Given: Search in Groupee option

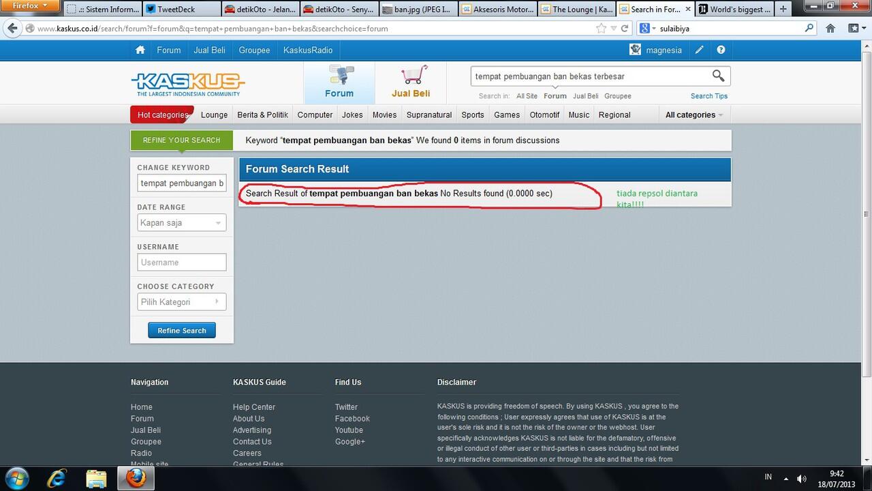Looking at the screenshot, I should click(x=618, y=96).
